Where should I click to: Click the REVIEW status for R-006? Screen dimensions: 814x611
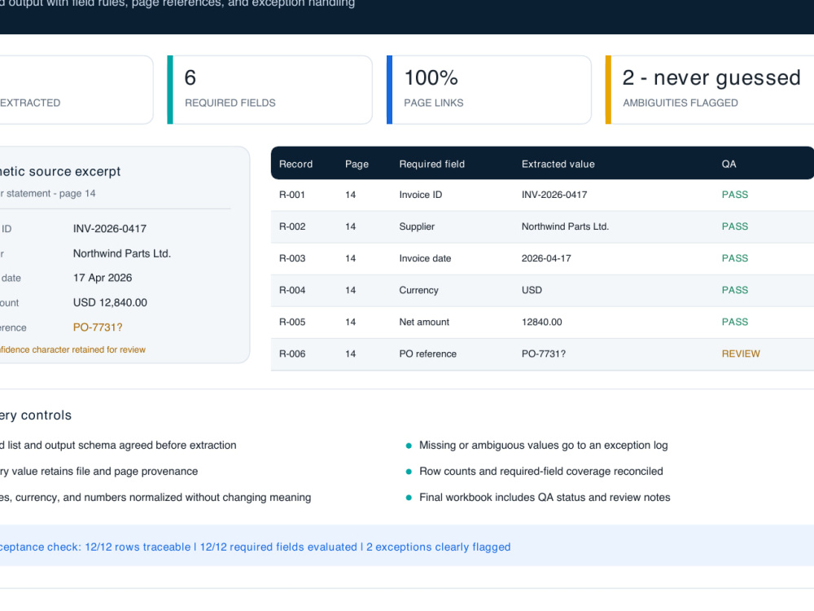tap(741, 354)
